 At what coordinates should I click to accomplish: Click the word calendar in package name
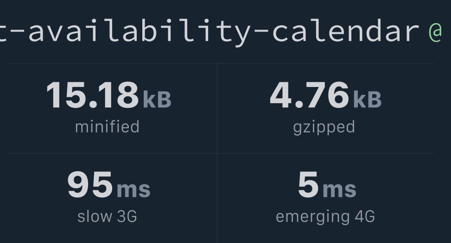(x=345, y=31)
